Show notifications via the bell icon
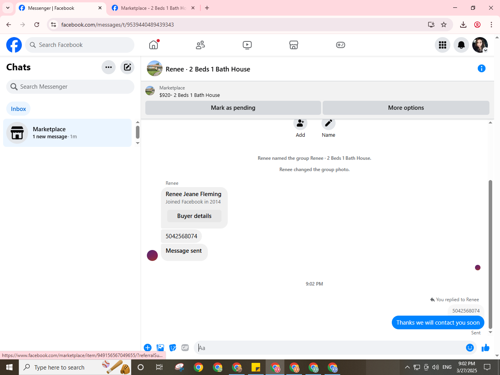This screenshot has height=375, width=500. point(461,45)
